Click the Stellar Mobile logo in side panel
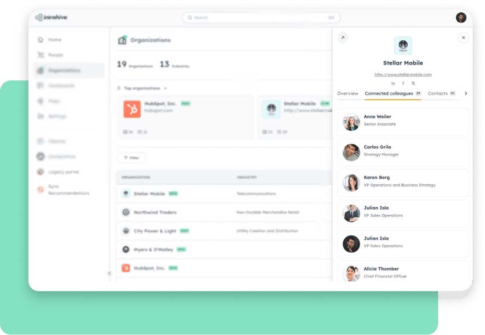Viewport: 485px width, 335px height. click(x=403, y=46)
